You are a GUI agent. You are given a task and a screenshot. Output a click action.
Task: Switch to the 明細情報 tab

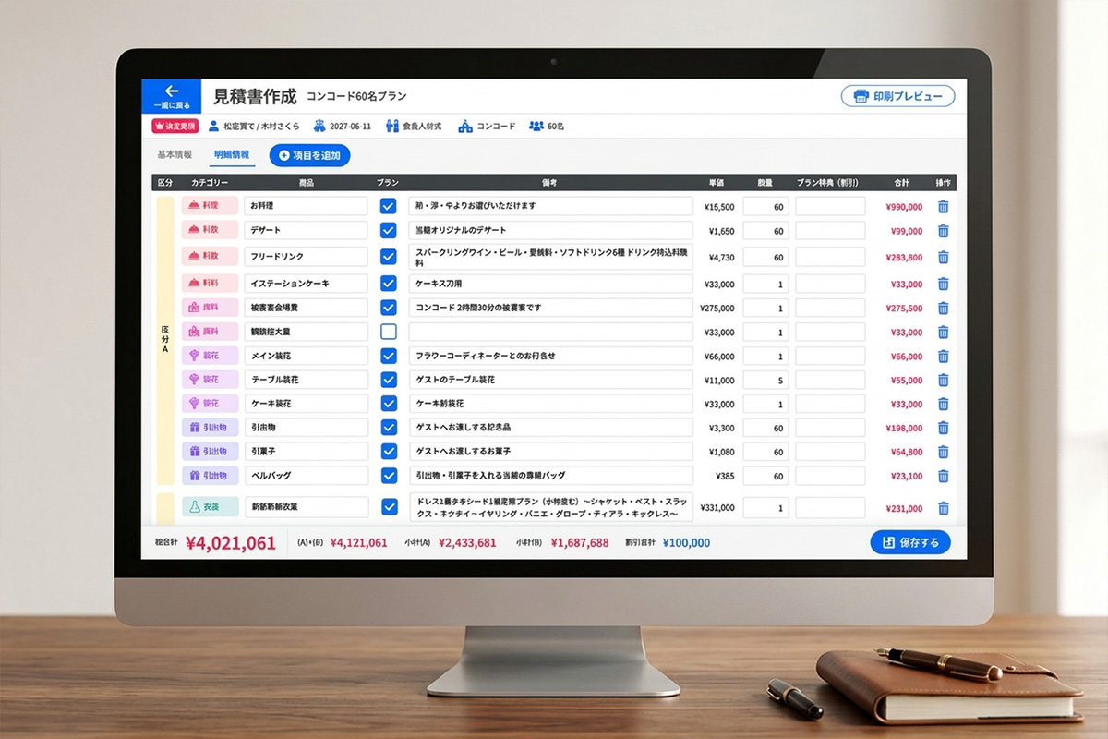[232, 155]
